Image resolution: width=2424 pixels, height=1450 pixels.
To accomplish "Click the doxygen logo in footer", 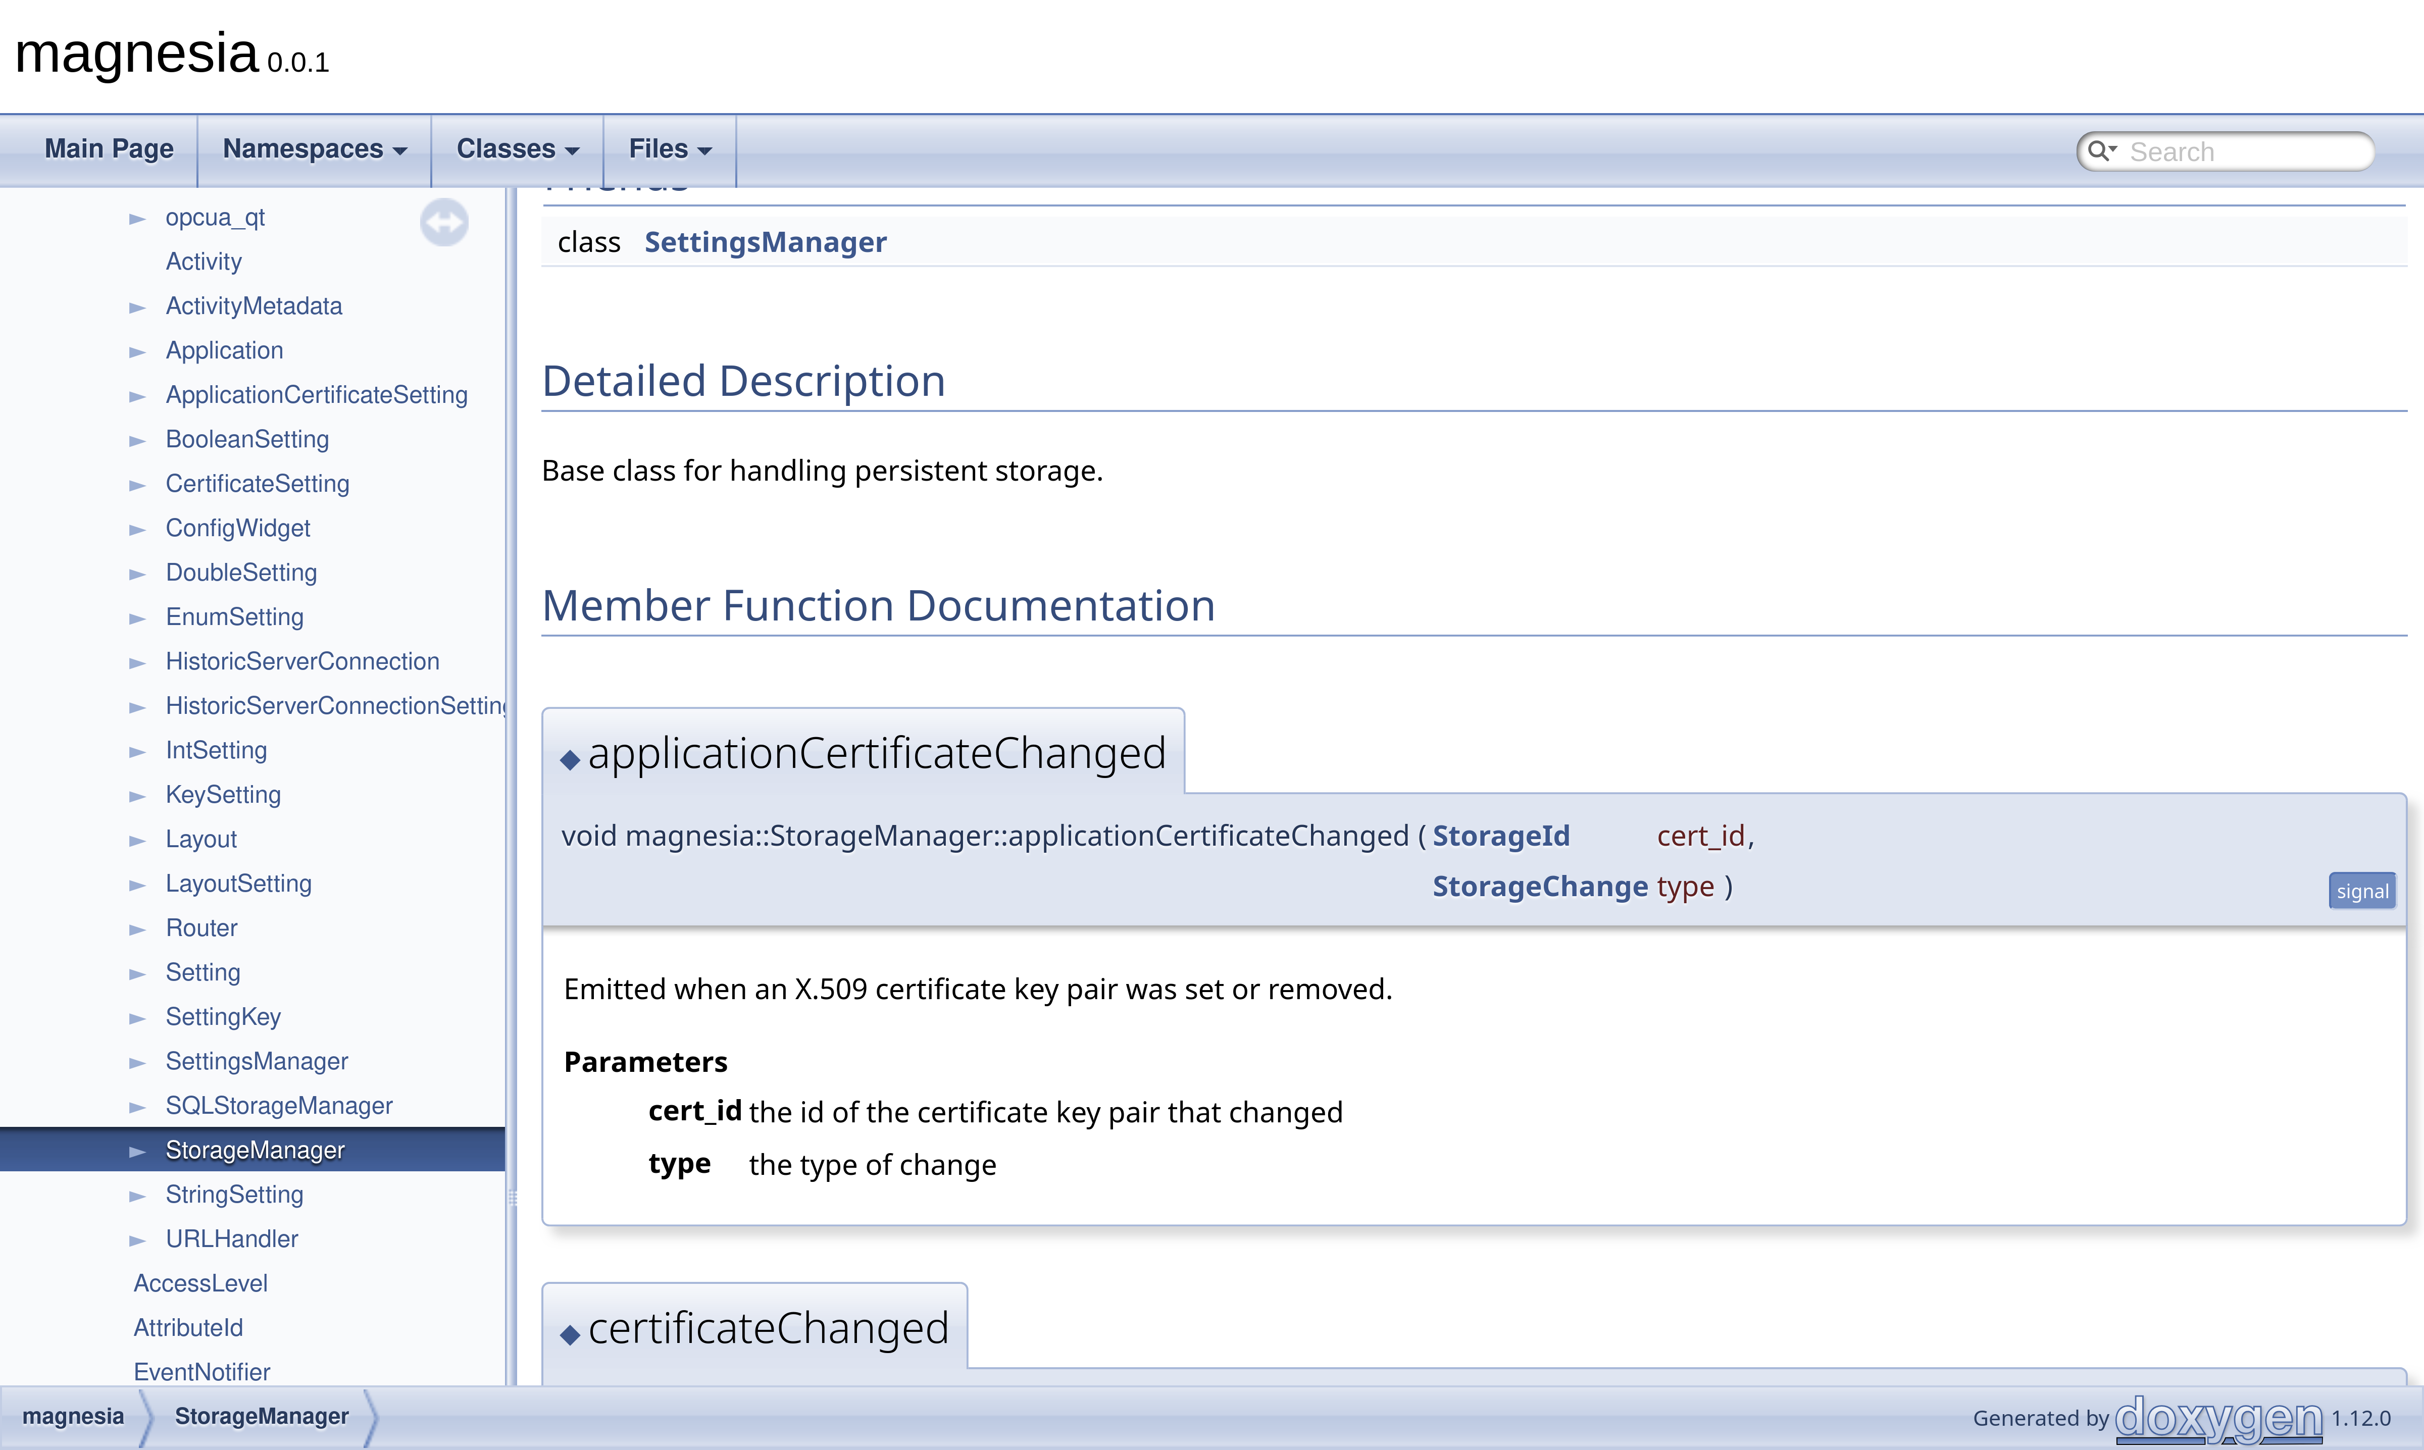I will (2218, 1418).
